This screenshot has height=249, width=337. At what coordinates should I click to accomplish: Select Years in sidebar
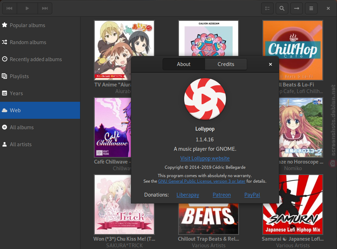point(40,93)
